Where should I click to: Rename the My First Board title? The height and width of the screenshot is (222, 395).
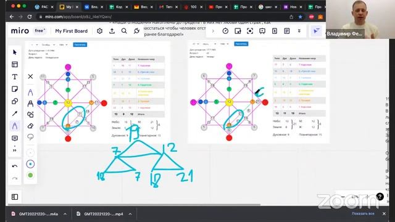click(72, 31)
